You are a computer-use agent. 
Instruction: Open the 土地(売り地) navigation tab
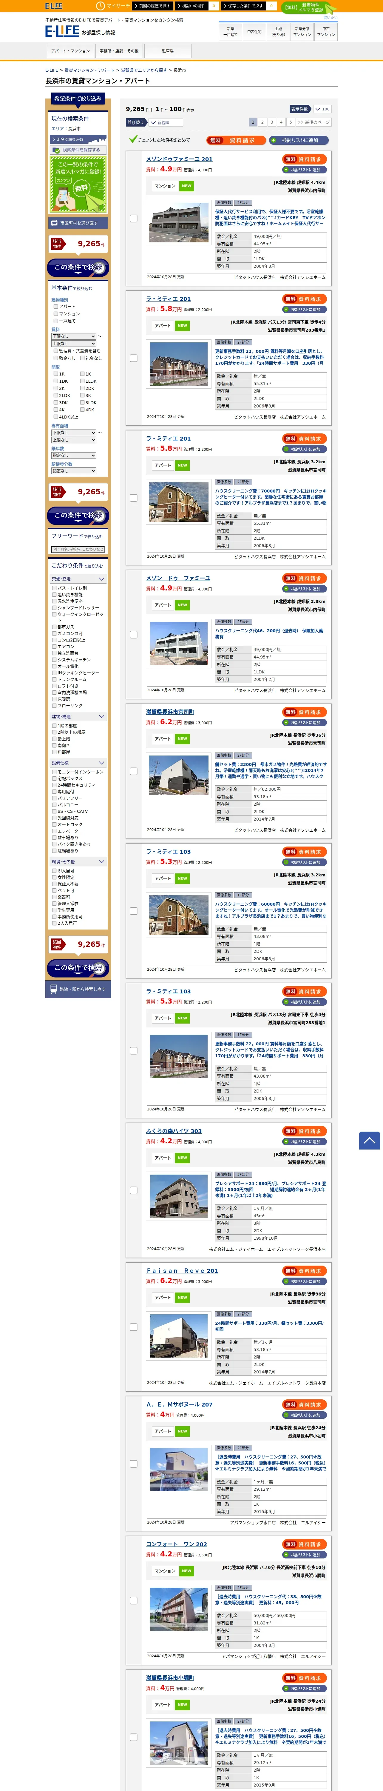click(278, 31)
